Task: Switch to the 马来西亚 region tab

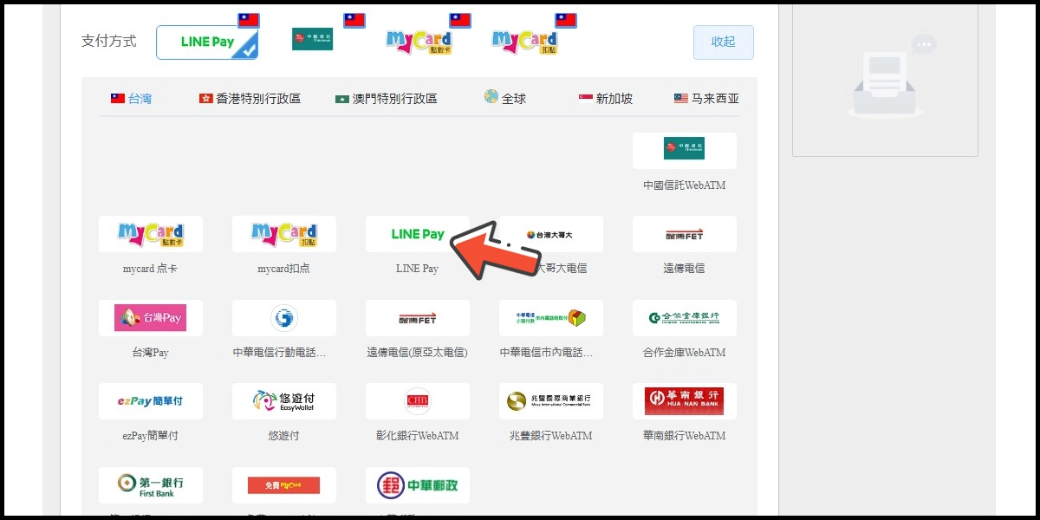Action: [706, 99]
